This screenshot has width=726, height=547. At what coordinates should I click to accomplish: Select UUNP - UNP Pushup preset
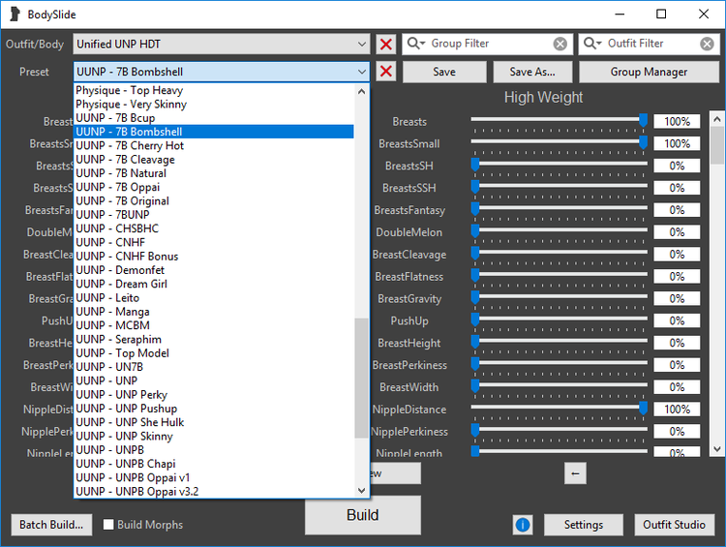pos(214,409)
